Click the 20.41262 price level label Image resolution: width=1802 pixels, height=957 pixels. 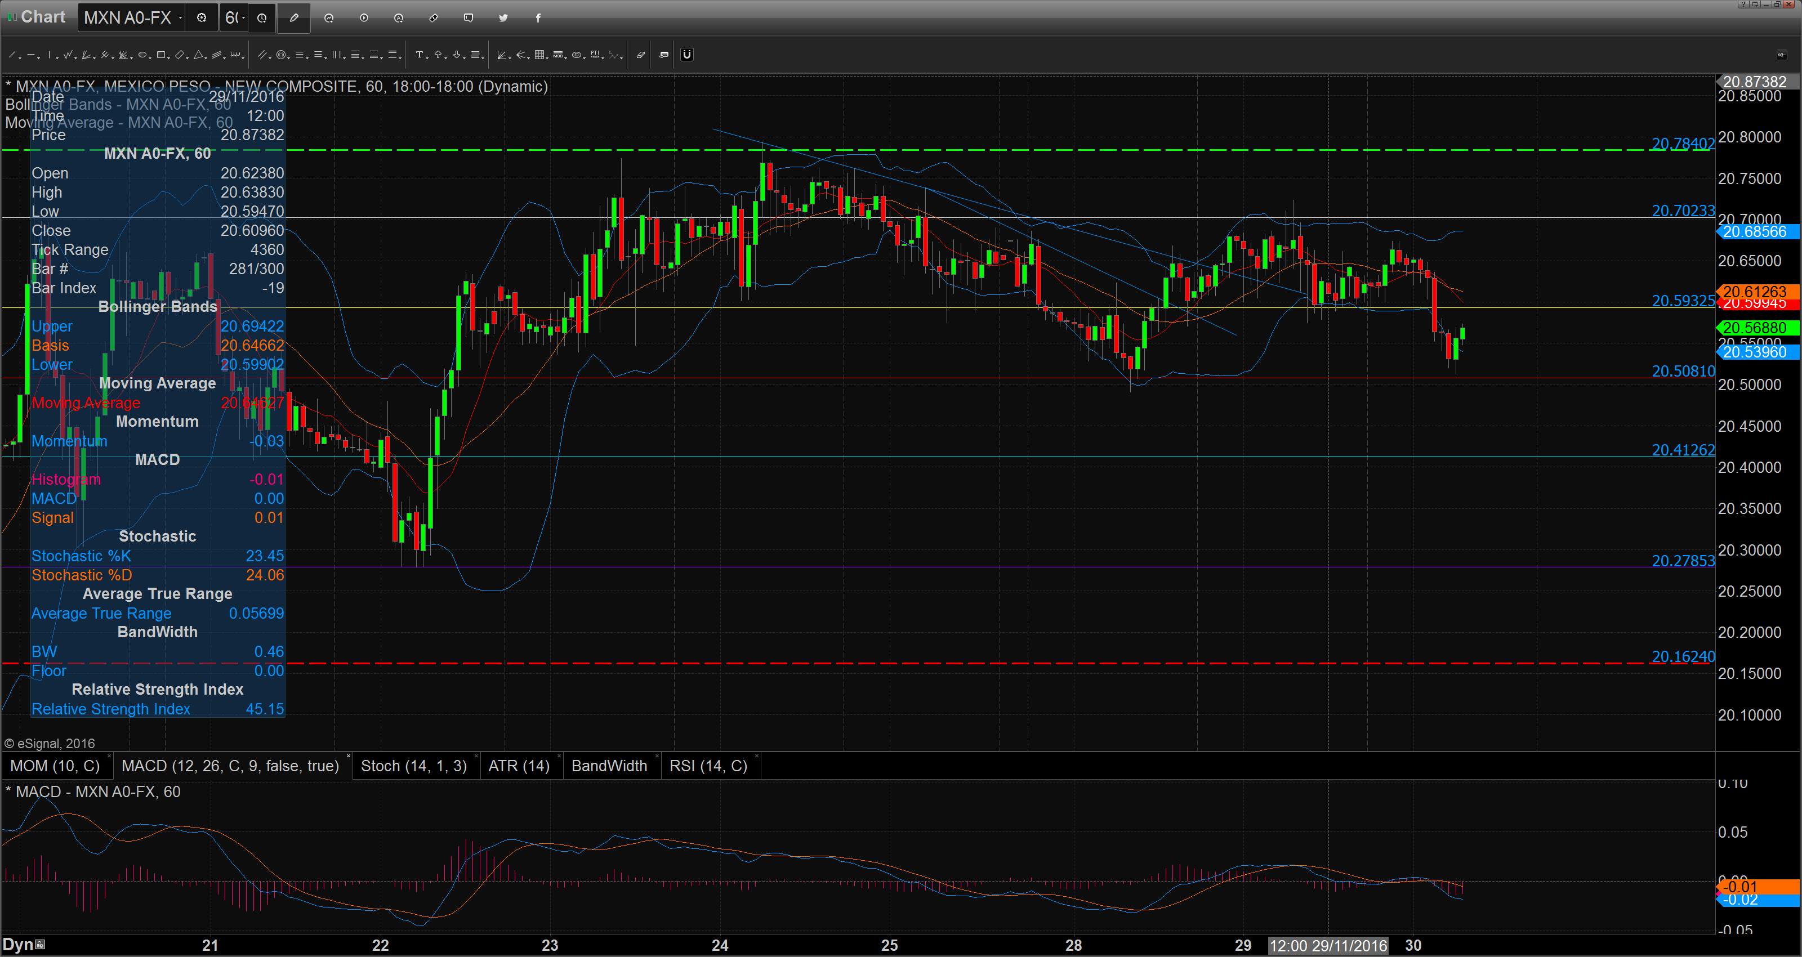coord(1683,450)
